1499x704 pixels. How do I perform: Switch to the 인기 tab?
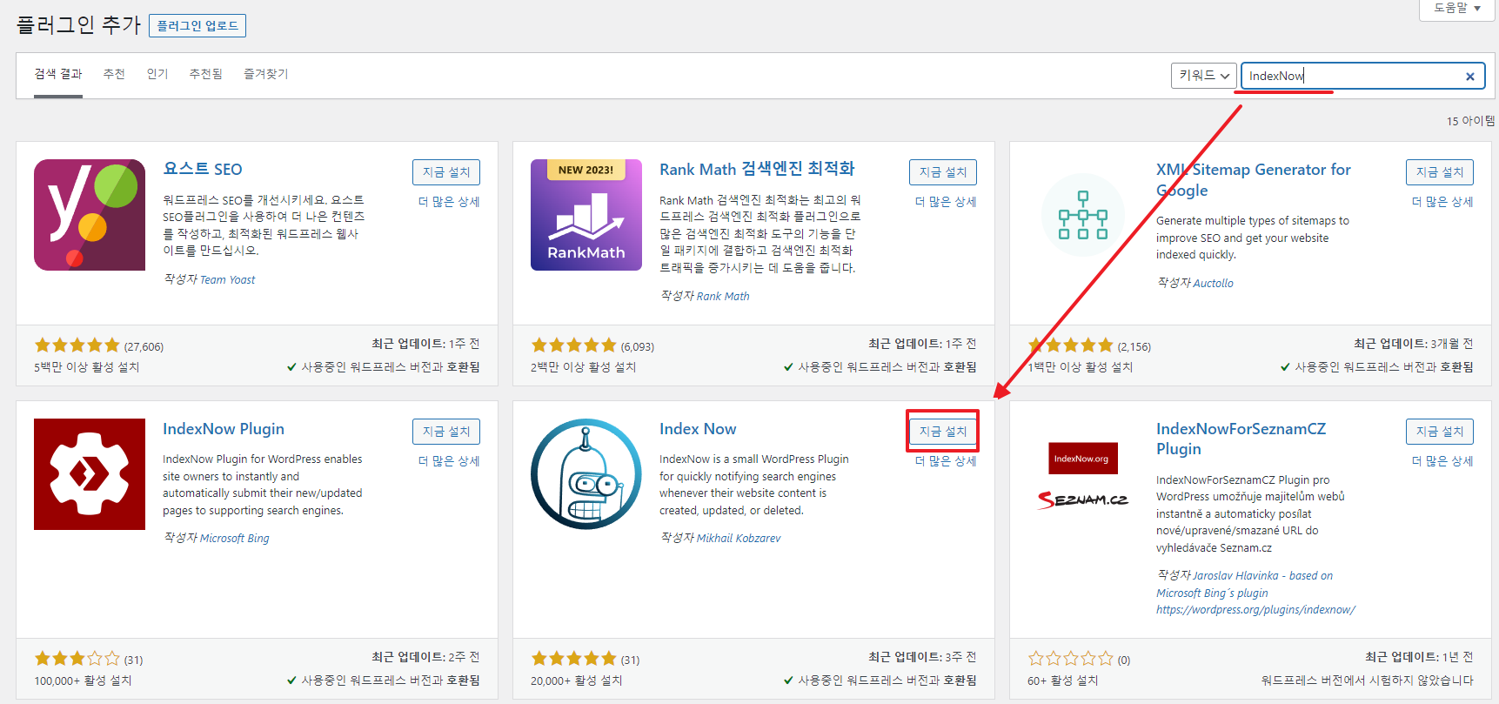157,75
